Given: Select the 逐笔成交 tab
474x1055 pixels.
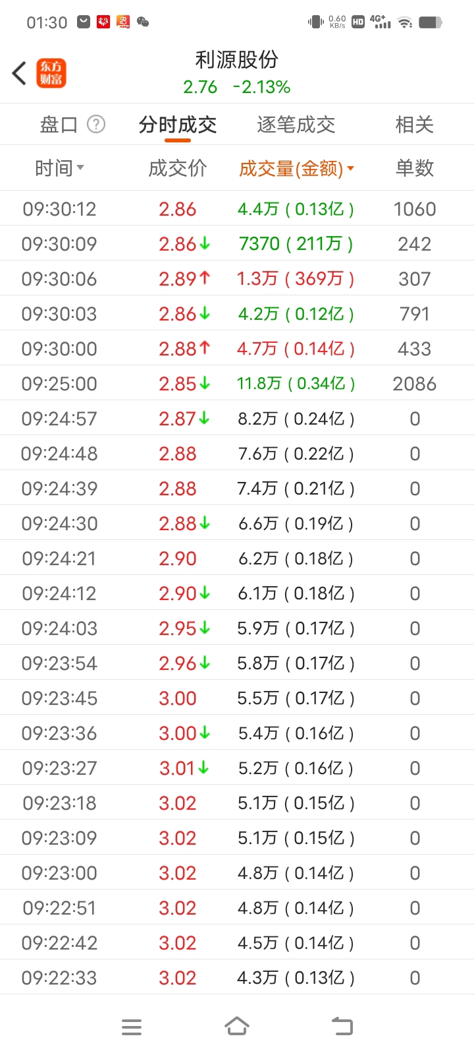Looking at the screenshot, I should tap(296, 125).
